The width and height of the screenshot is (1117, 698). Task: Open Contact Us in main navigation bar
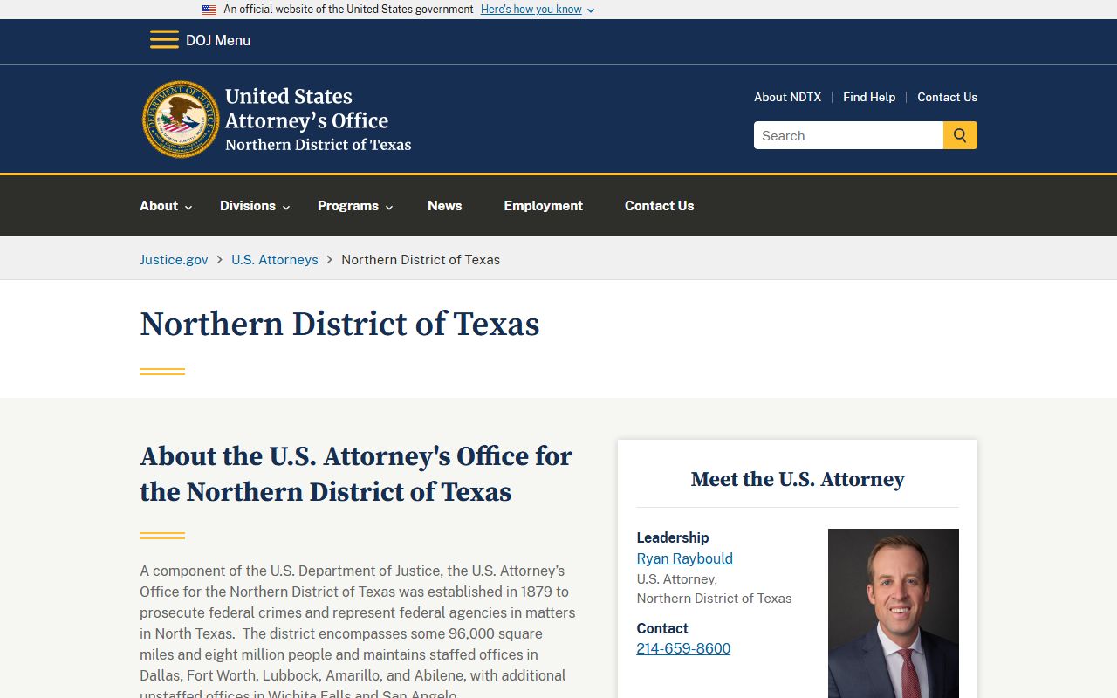click(x=659, y=206)
